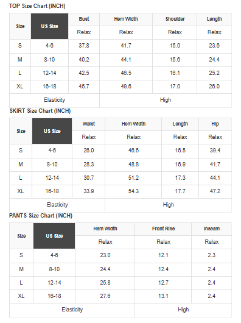Click the 13.1 front rise value
The image size is (241, 323).
click(164, 296)
